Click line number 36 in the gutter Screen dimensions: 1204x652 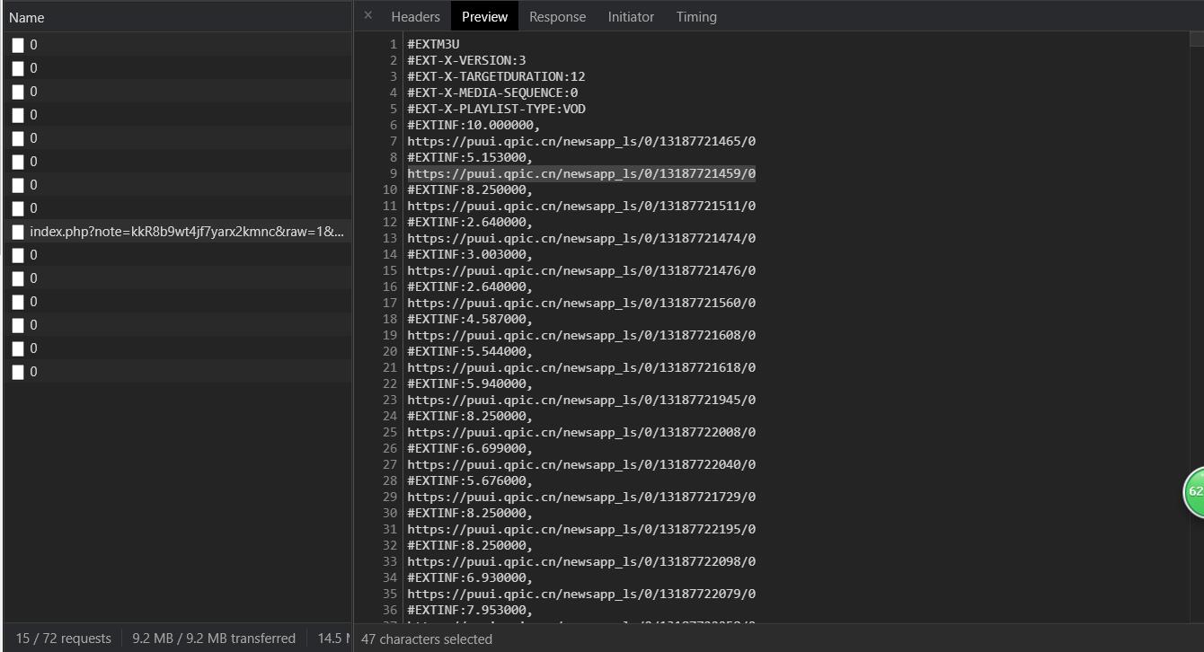[390, 610]
